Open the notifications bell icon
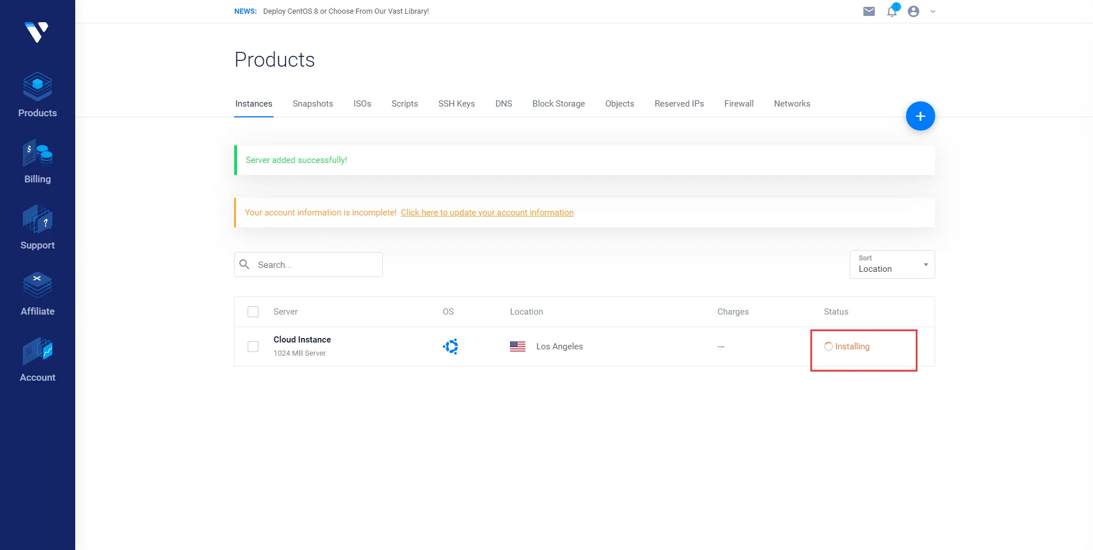1093x550 pixels. tap(892, 11)
